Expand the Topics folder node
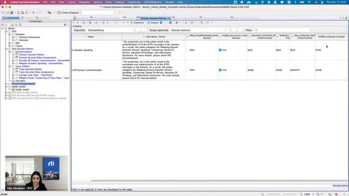This screenshot has height=196, width=349. pos(10,46)
